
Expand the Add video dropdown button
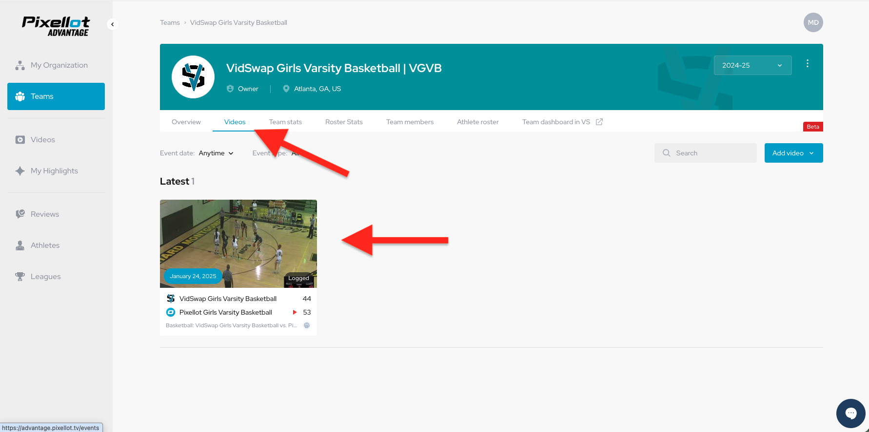(x=793, y=153)
